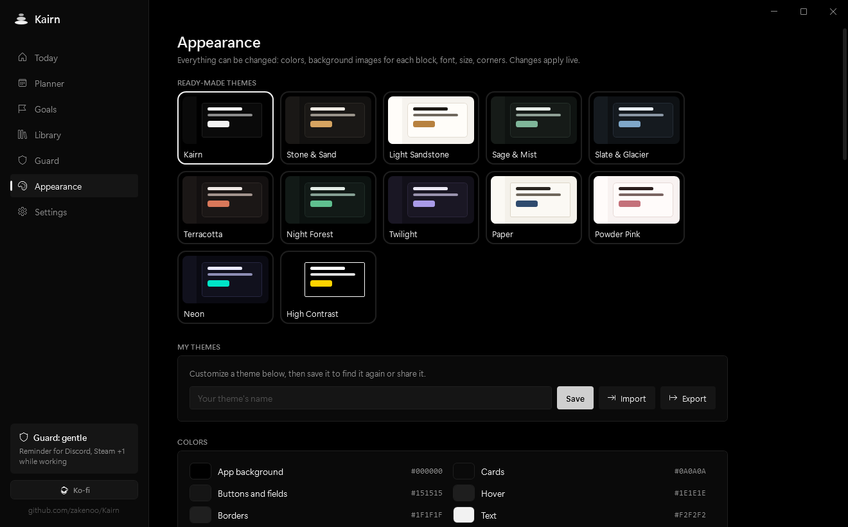
Task: Open the Borders color swatch
Action: (x=200, y=515)
